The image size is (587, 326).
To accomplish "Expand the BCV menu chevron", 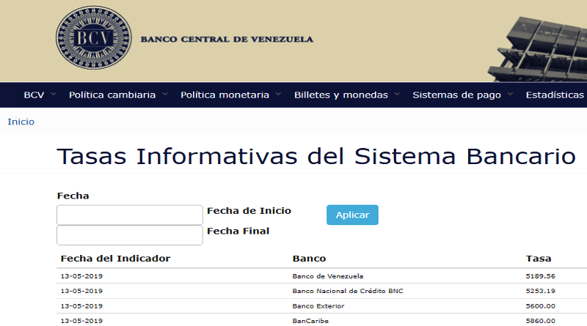I will pos(53,95).
